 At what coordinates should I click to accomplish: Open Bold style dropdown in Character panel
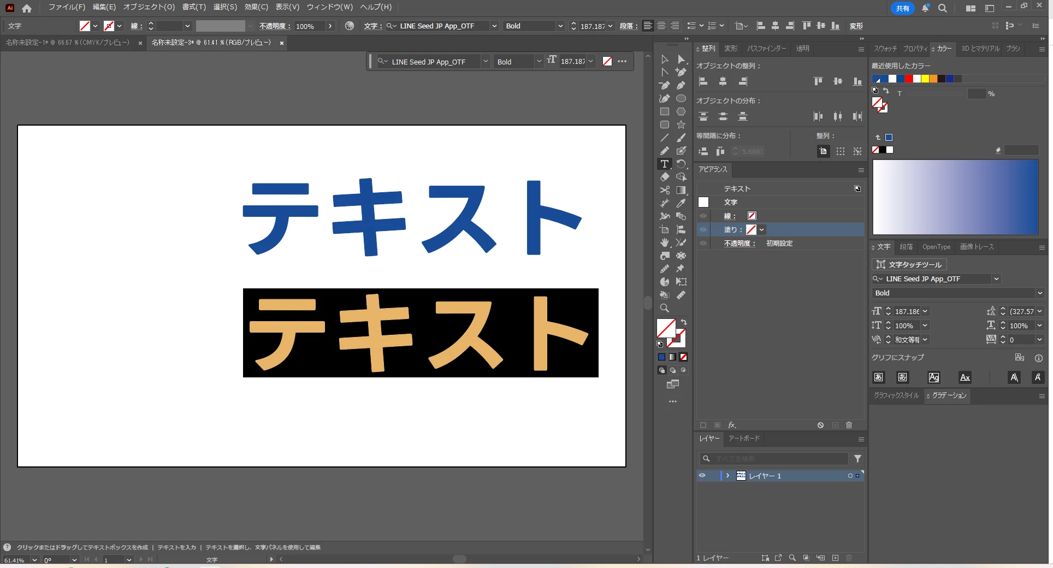1040,293
